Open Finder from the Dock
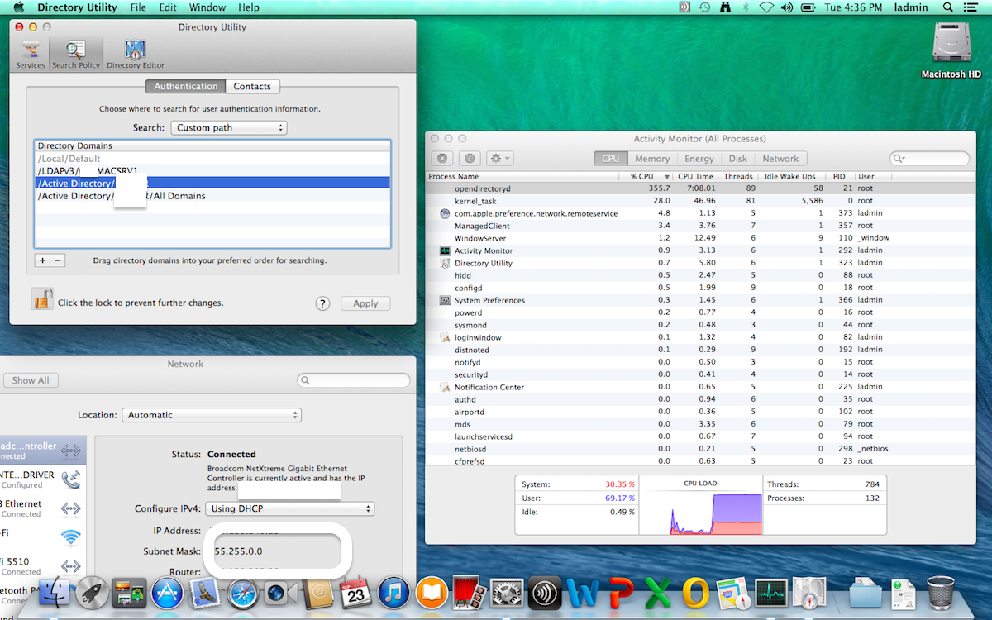Viewport: 992px width, 620px height. point(55,593)
